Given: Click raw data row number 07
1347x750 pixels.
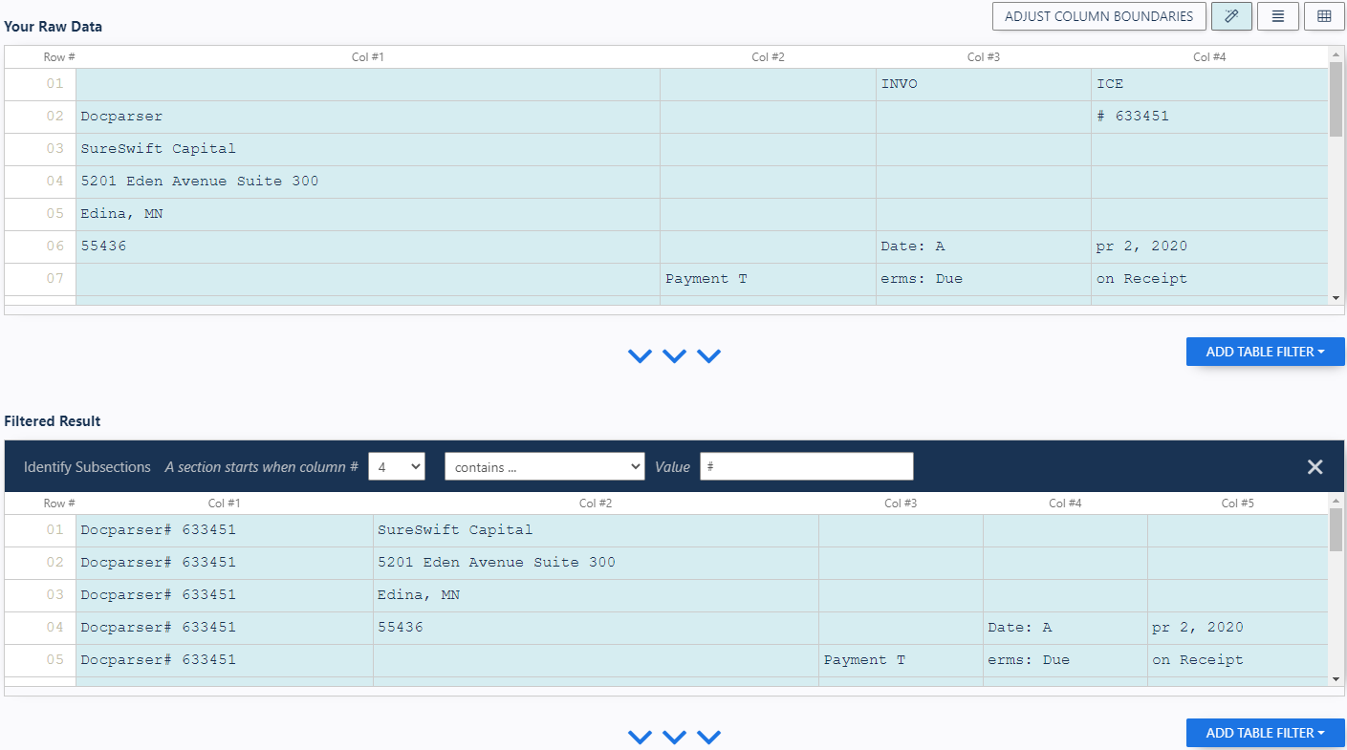Looking at the screenshot, I should point(55,279).
